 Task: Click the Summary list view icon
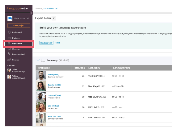(x=43, y=60)
